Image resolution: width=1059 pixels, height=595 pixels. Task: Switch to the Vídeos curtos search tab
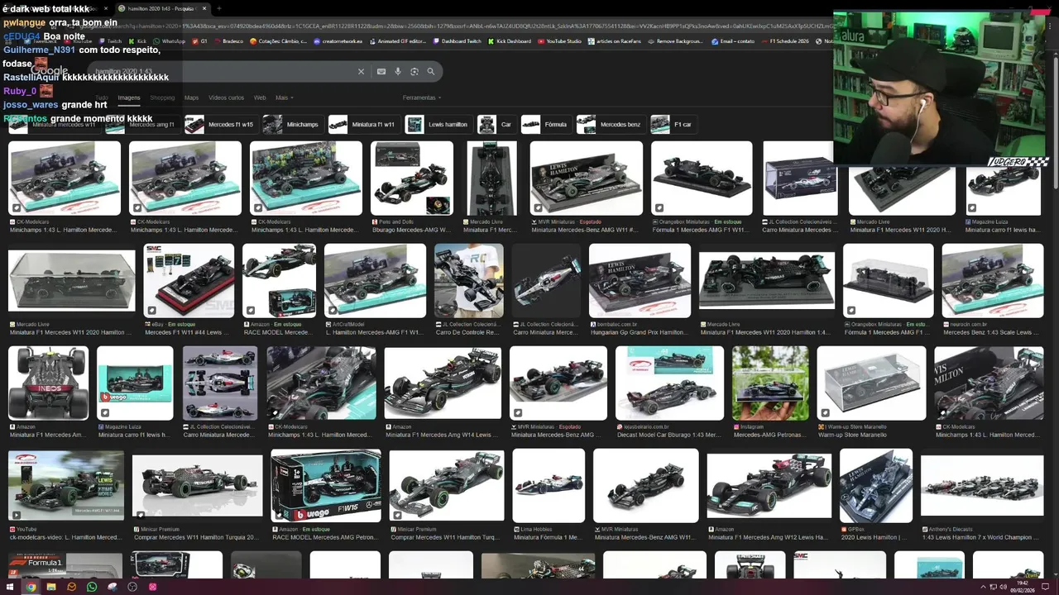click(226, 98)
